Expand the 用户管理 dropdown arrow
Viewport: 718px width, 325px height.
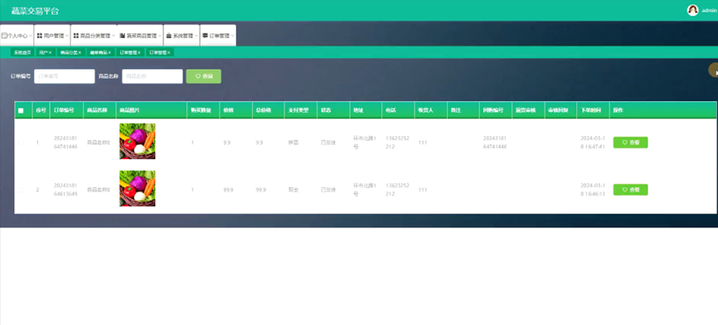tap(67, 36)
